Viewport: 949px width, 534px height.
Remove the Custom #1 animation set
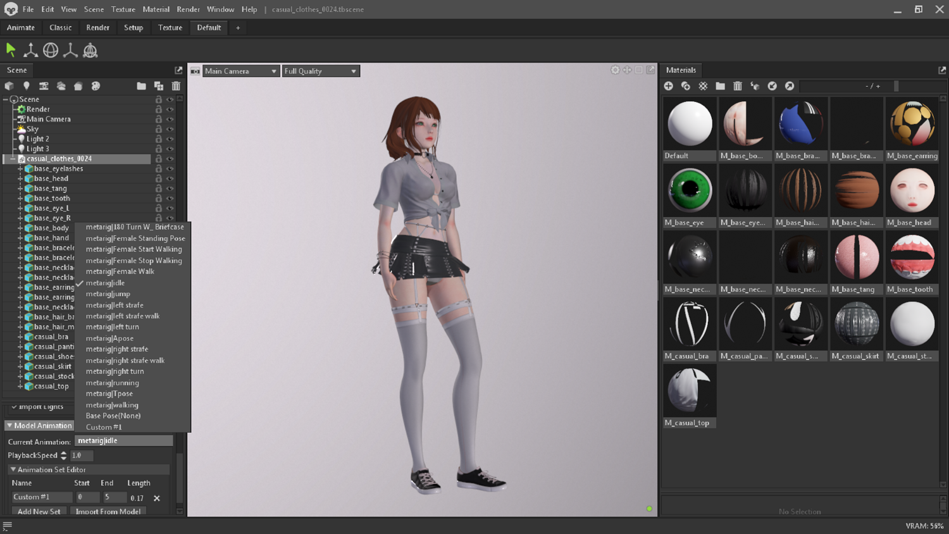pyautogui.click(x=157, y=498)
